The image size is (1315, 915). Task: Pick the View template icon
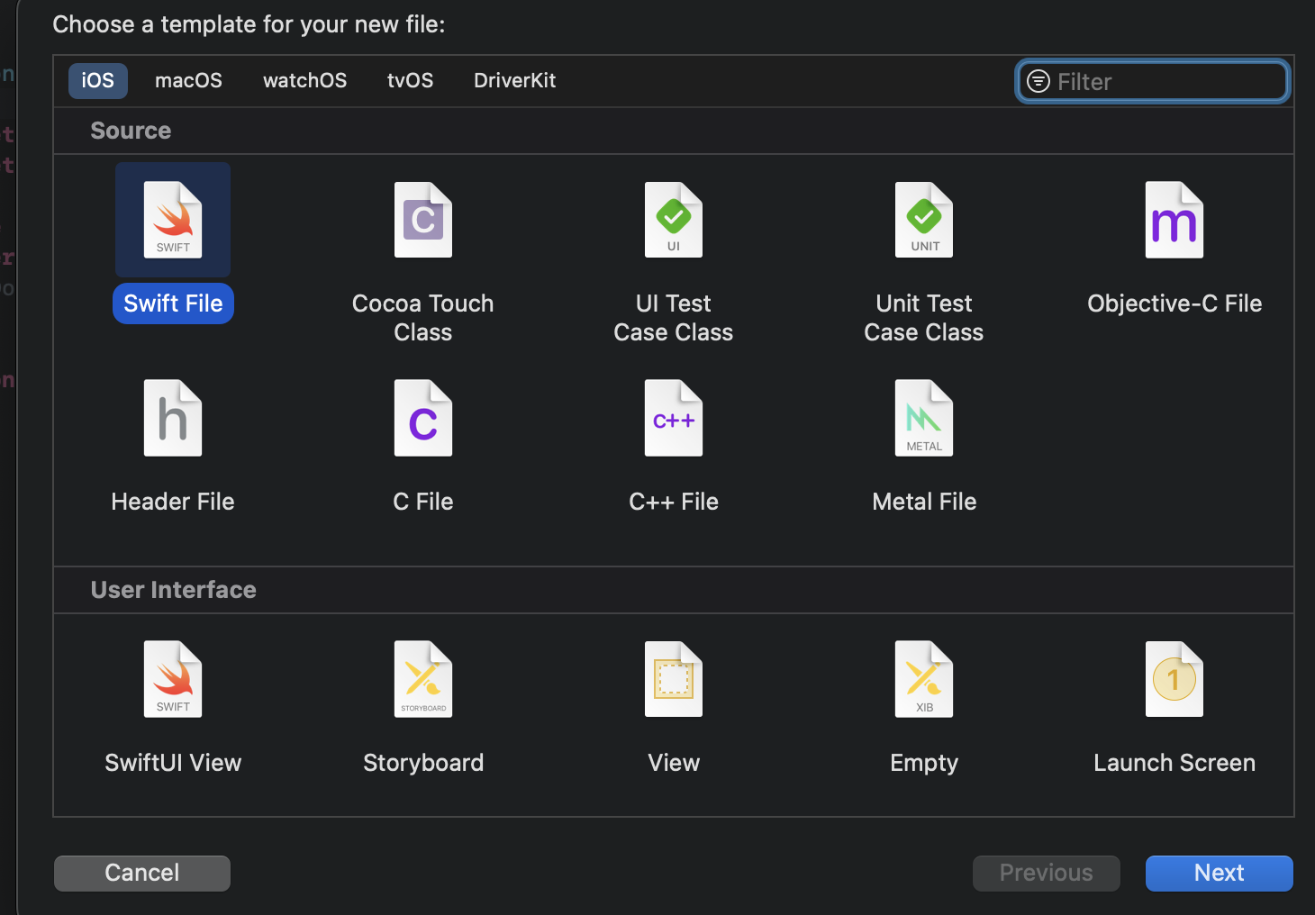tap(674, 679)
